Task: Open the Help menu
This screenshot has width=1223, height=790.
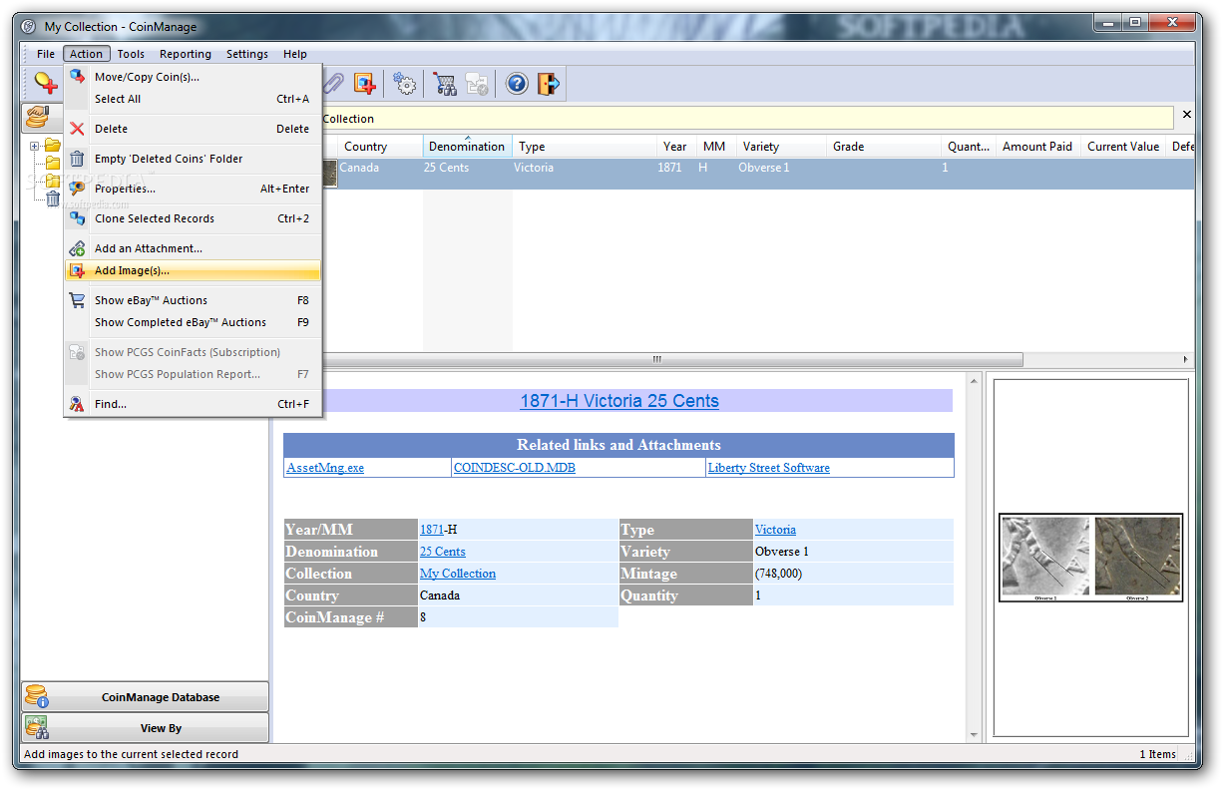Action: 295,54
